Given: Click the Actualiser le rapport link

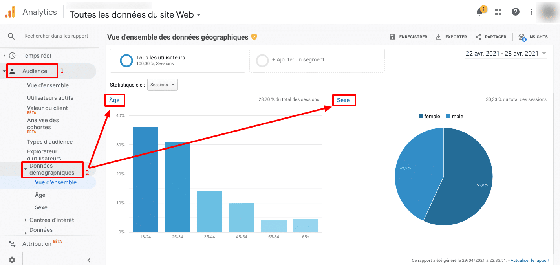Looking at the screenshot, I should (531, 260).
